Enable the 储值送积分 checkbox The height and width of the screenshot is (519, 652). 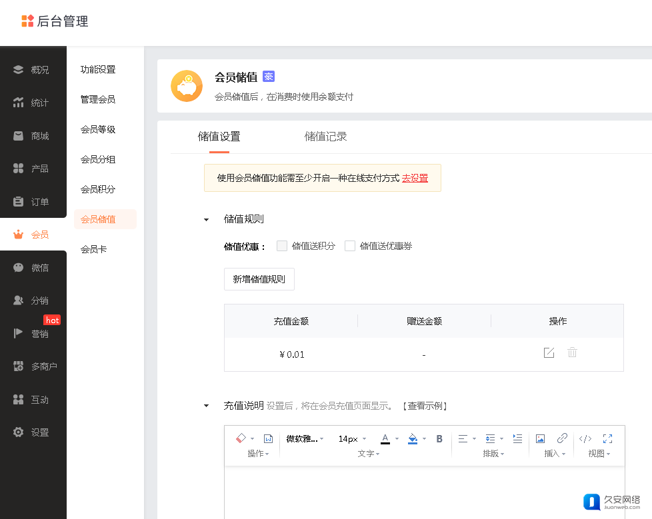pos(282,246)
